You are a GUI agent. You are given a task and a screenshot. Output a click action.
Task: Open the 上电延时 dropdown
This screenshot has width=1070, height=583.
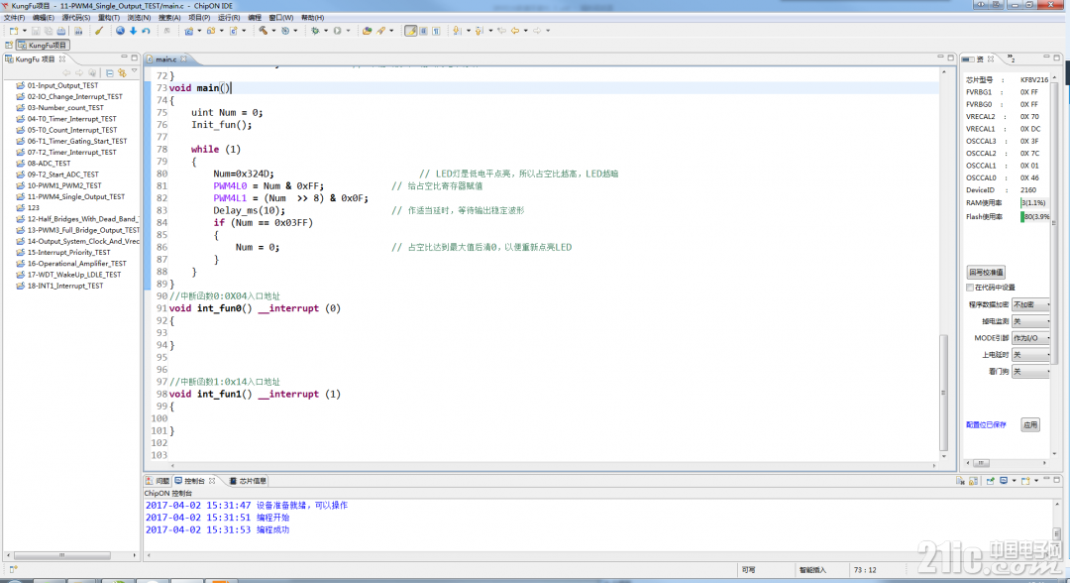(1030, 355)
